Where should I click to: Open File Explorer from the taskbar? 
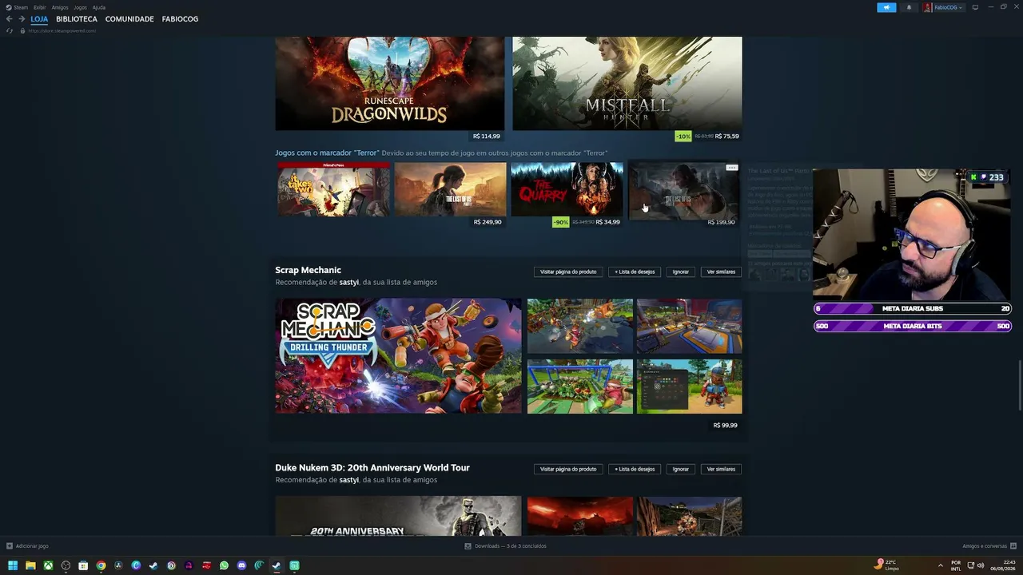[30, 565]
